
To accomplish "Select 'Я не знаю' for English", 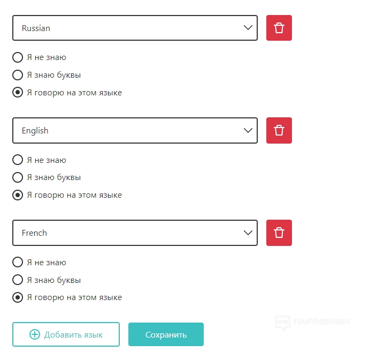I will coord(18,160).
